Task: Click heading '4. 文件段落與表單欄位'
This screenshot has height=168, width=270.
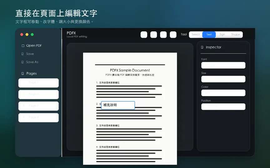Action: click(108, 147)
